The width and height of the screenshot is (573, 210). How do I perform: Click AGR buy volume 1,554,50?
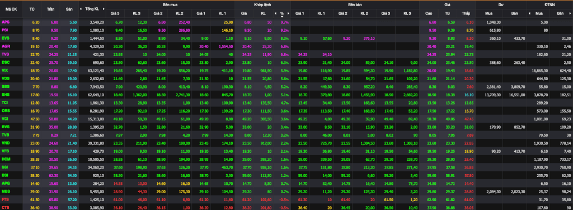(226, 46)
